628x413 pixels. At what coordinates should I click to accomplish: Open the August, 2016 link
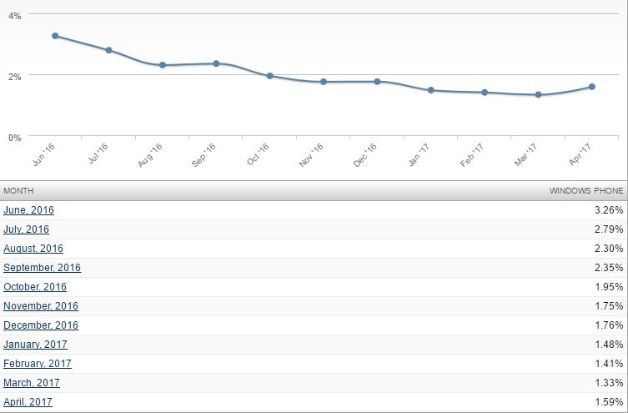(x=33, y=249)
